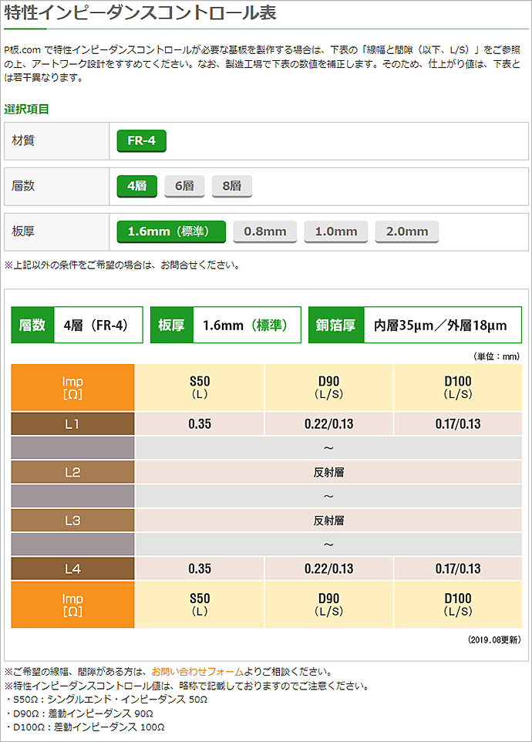Click the L4 layer label cell

tap(72, 568)
